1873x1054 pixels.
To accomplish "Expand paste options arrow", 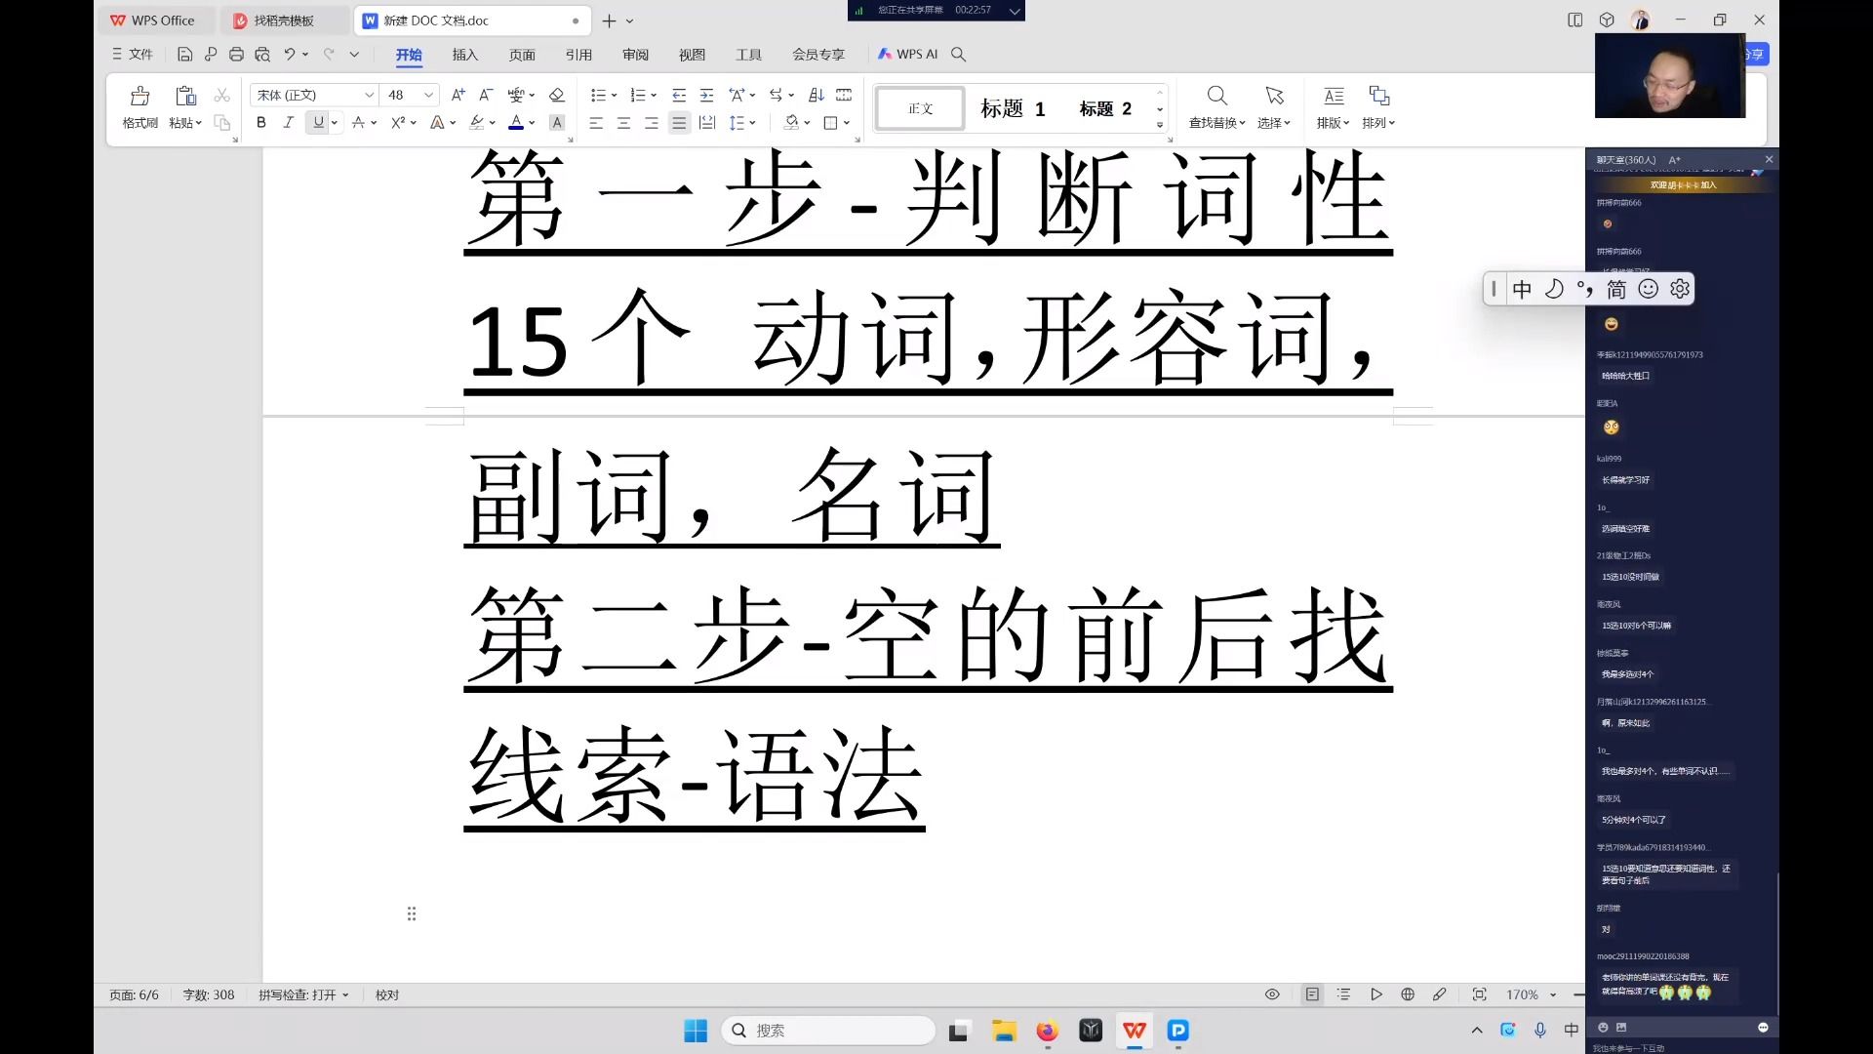I will pos(199,123).
